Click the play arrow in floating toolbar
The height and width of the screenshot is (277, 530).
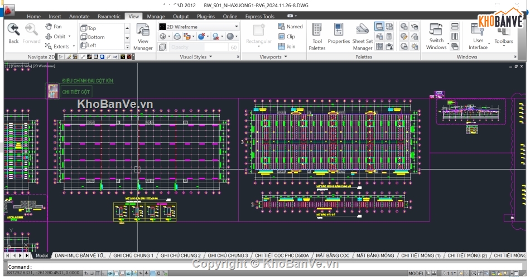coord(60,57)
